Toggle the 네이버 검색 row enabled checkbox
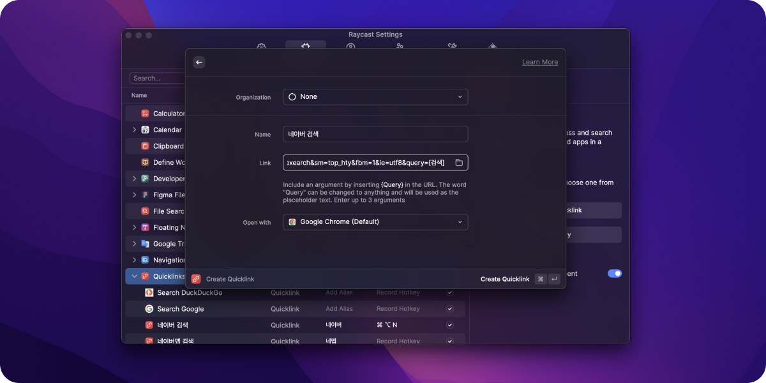 pyautogui.click(x=450, y=325)
